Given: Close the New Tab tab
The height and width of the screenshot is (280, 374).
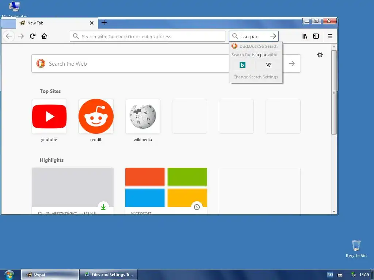Looking at the screenshot, I should click(92, 23).
